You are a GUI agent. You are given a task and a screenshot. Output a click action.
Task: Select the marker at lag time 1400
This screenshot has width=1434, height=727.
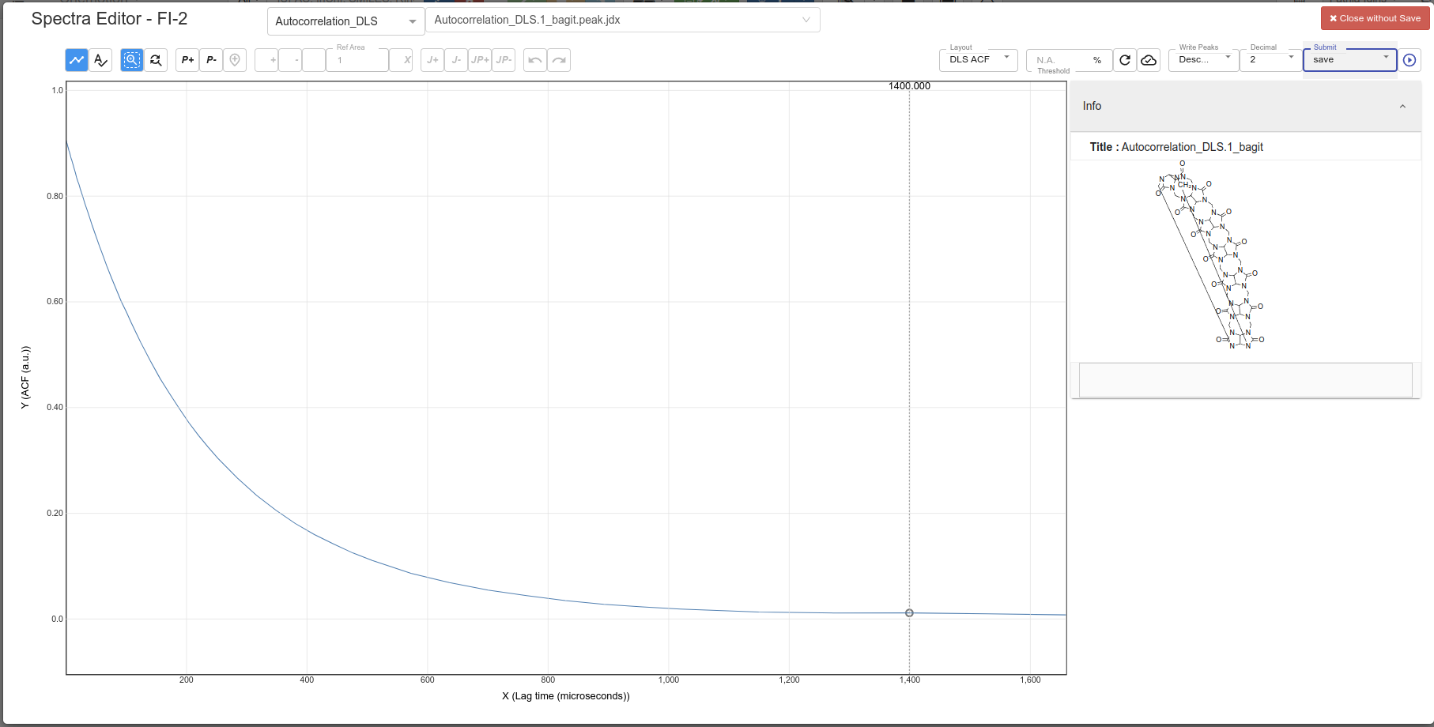click(x=908, y=612)
